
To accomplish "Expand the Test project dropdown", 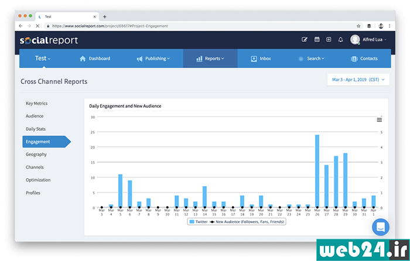I will coord(43,59).
